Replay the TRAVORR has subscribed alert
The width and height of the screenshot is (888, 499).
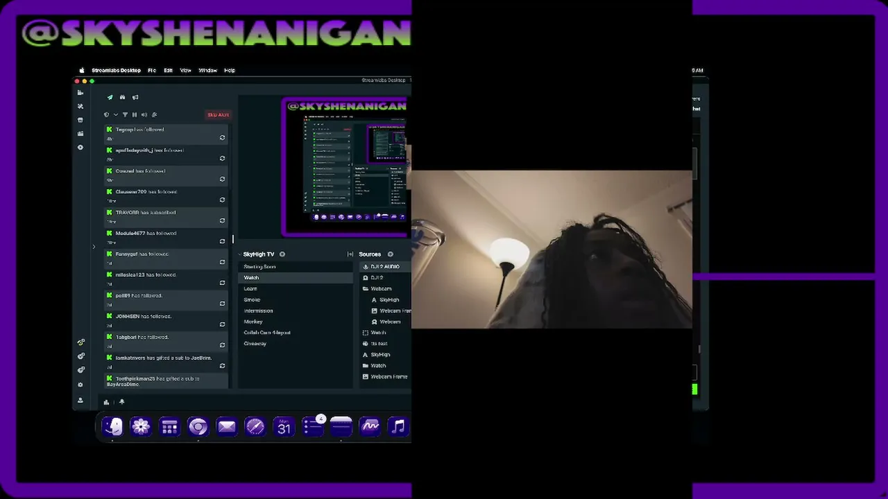tap(222, 220)
